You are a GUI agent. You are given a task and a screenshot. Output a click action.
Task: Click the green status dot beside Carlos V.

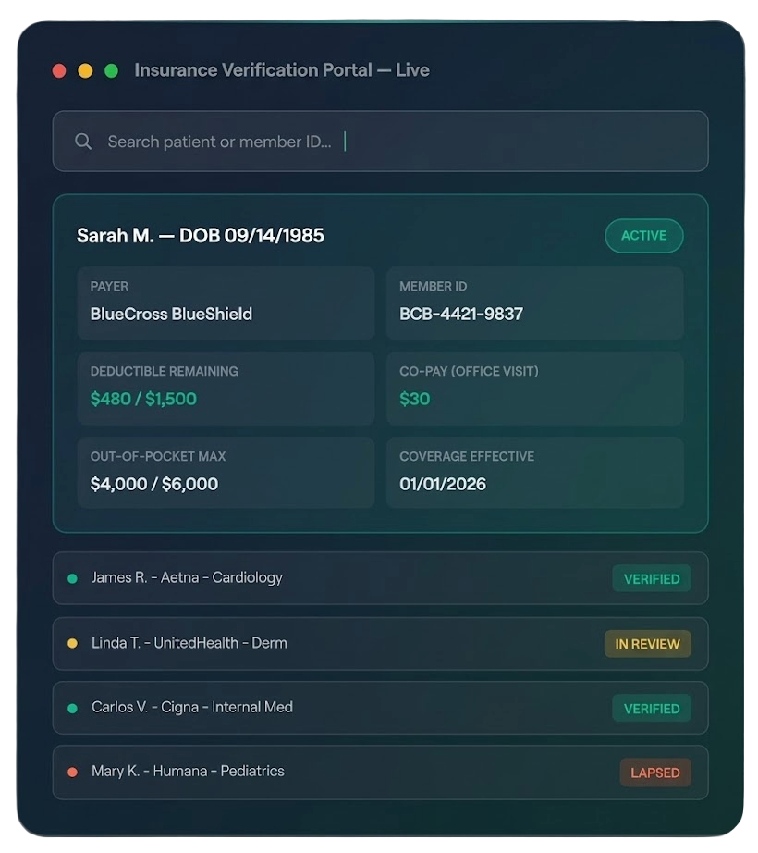click(x=72, y=709)
